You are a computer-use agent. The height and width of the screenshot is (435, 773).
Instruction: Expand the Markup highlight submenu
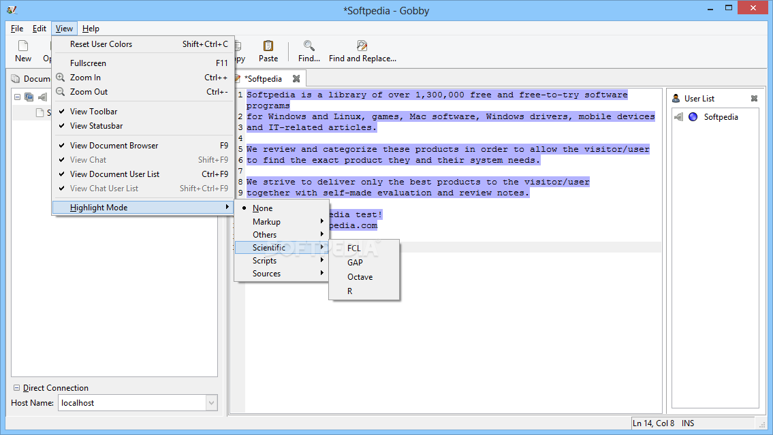(281, 222)
